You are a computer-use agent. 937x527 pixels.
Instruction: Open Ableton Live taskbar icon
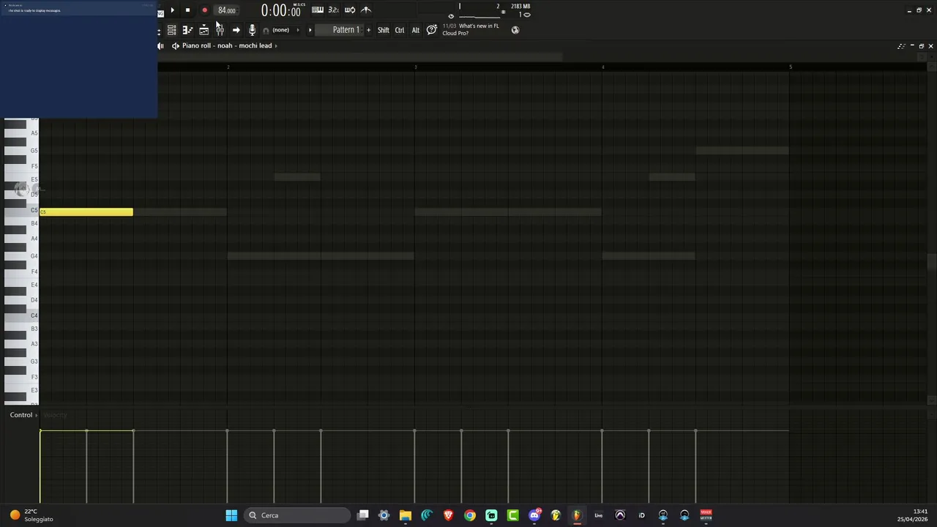click(598, 515)
